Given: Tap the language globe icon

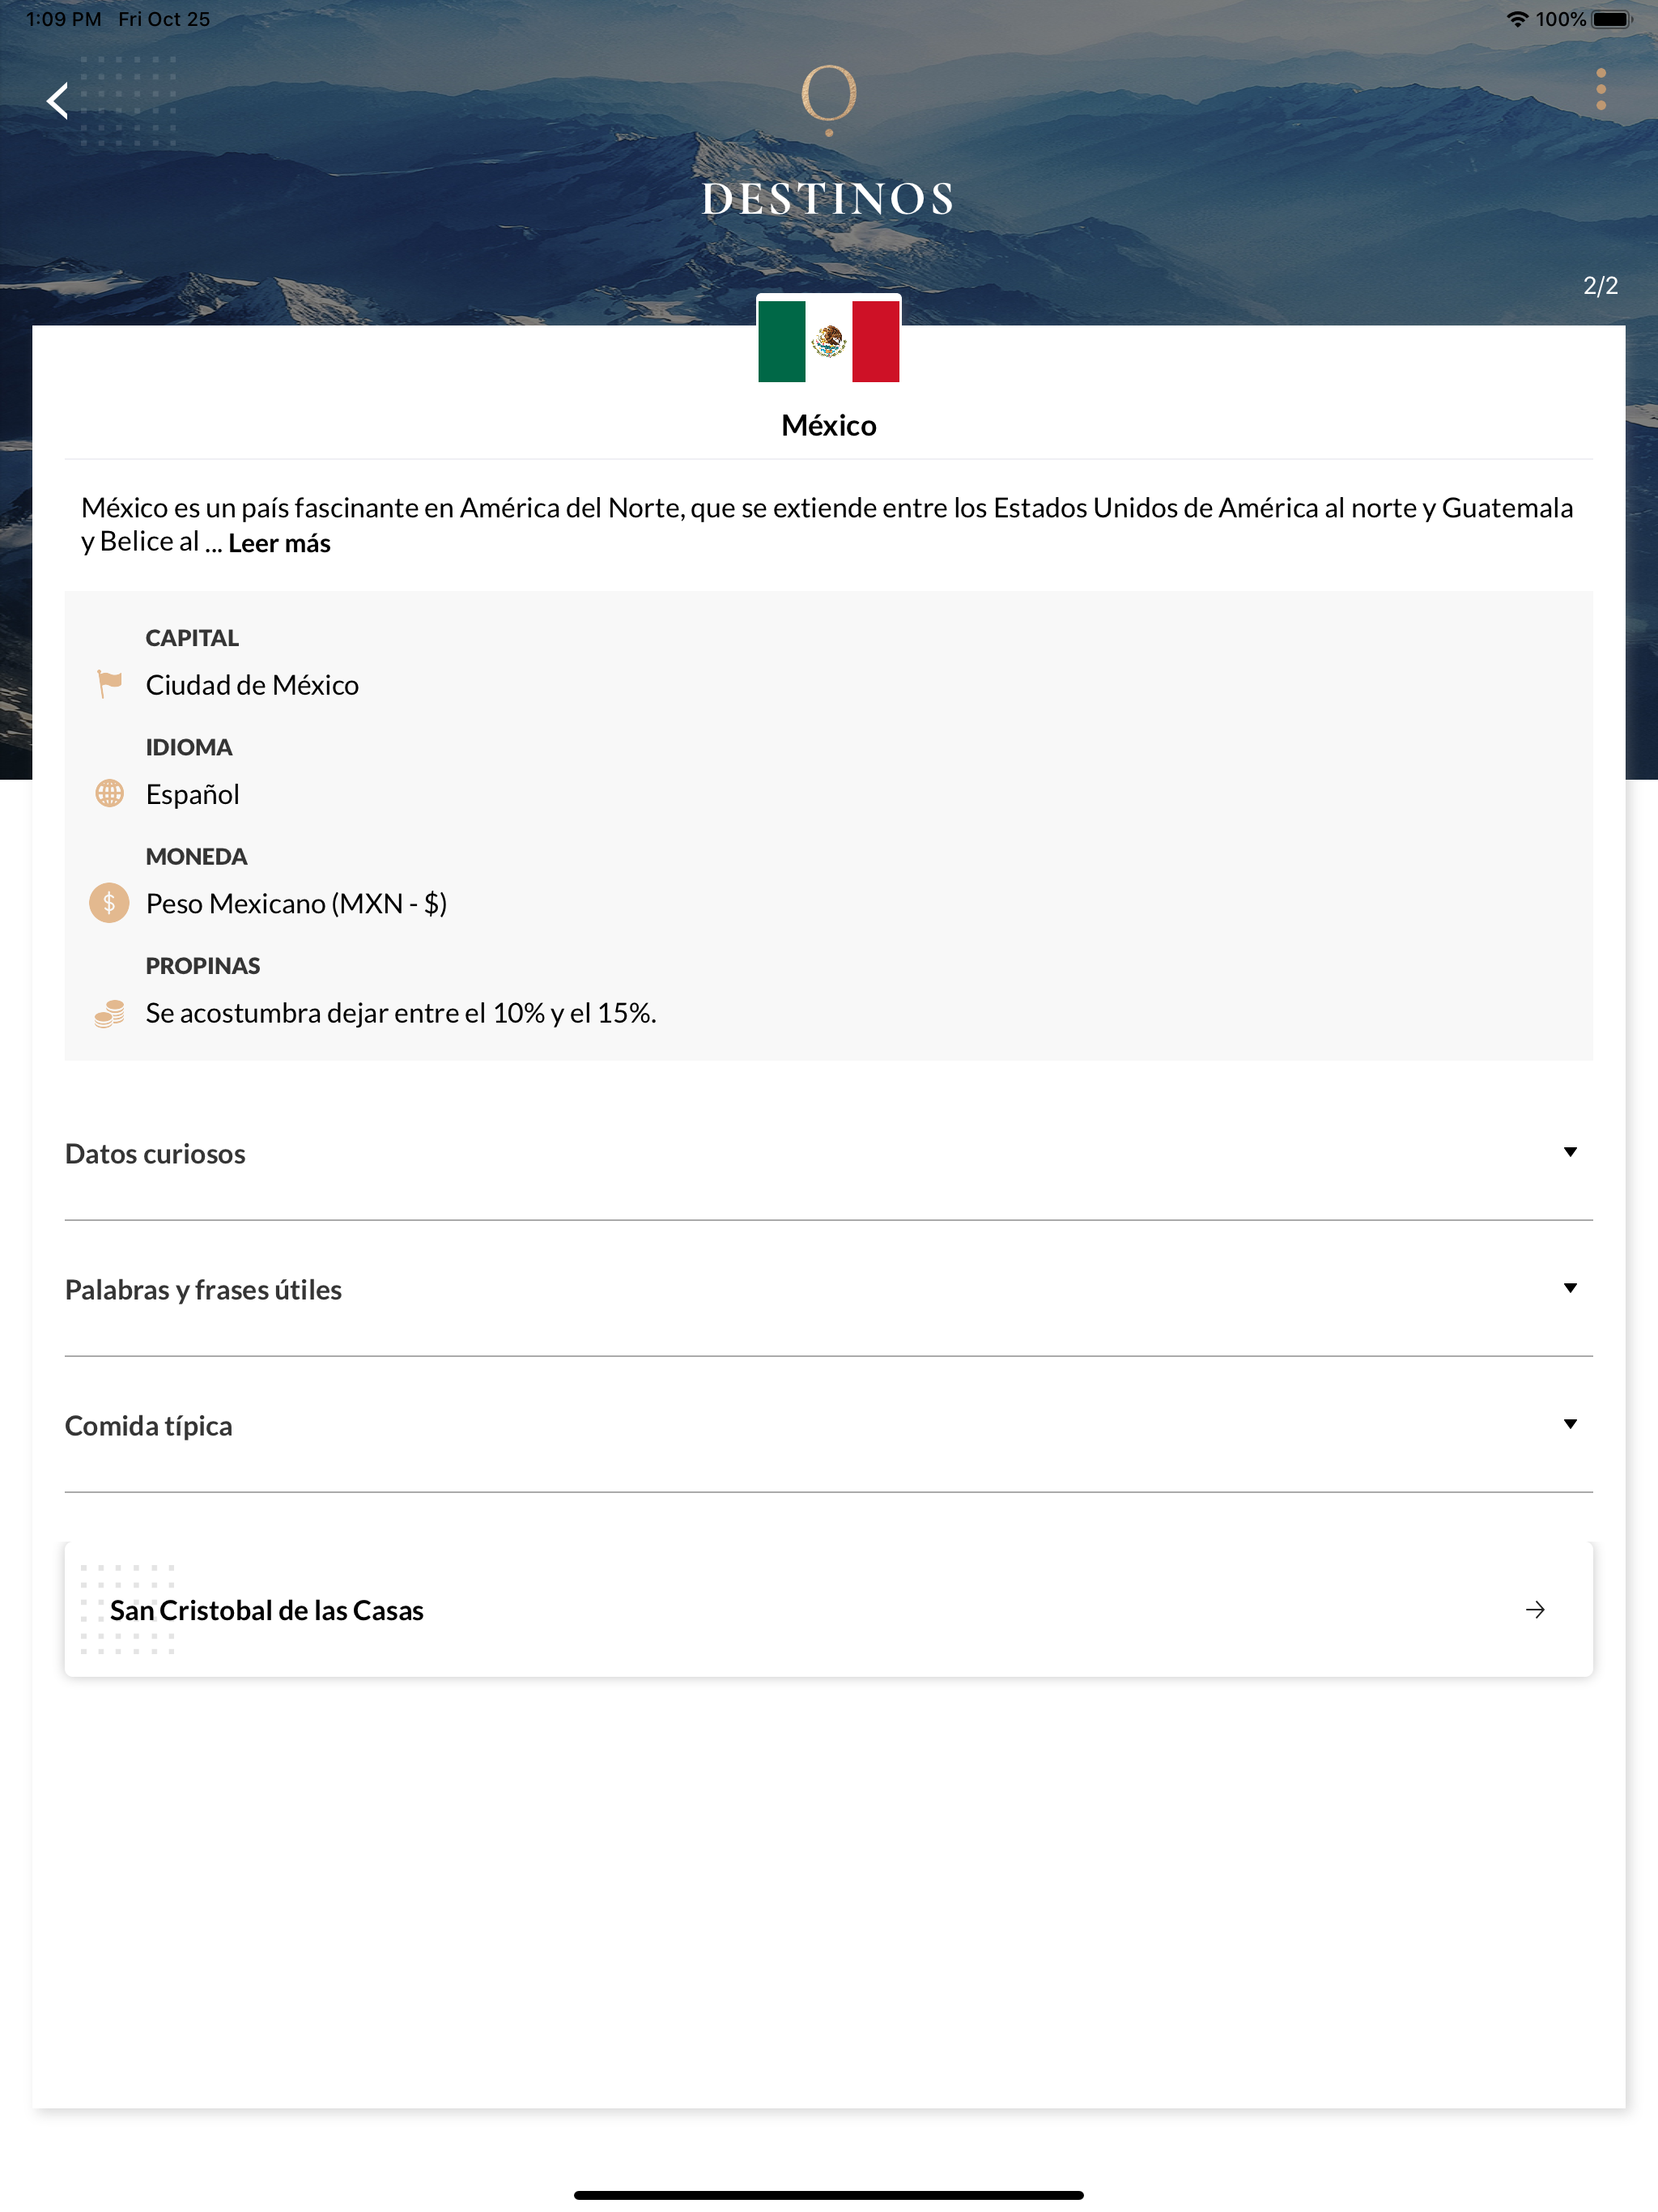Looking at the screenshot, I should coord(109,794).
